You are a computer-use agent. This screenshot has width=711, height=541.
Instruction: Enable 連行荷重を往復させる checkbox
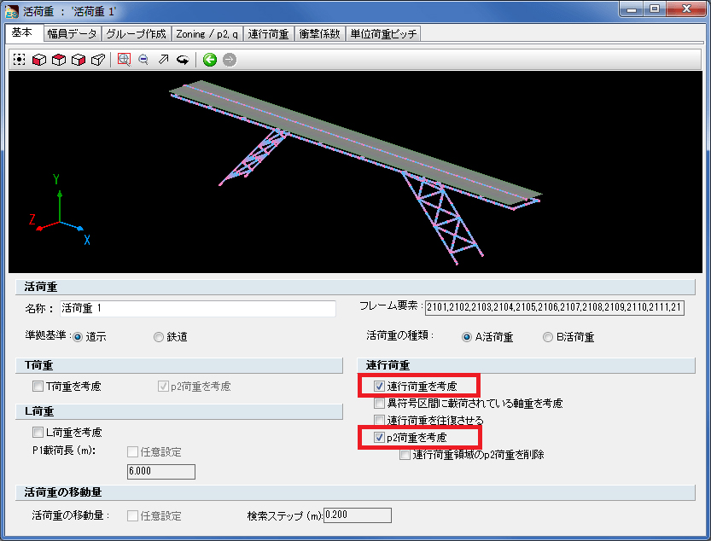[x=379, y=420]
